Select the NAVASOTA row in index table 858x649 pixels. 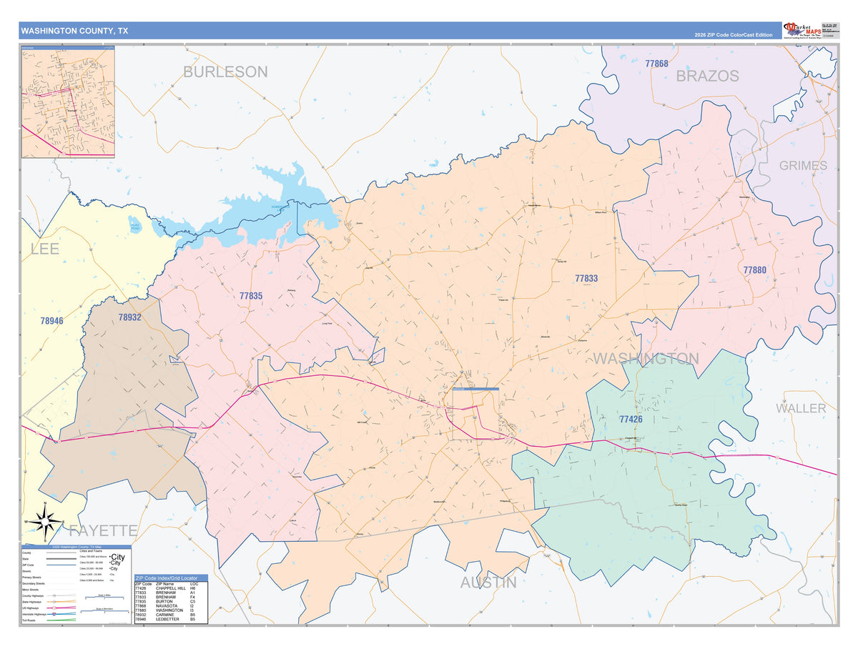point(171,606)
